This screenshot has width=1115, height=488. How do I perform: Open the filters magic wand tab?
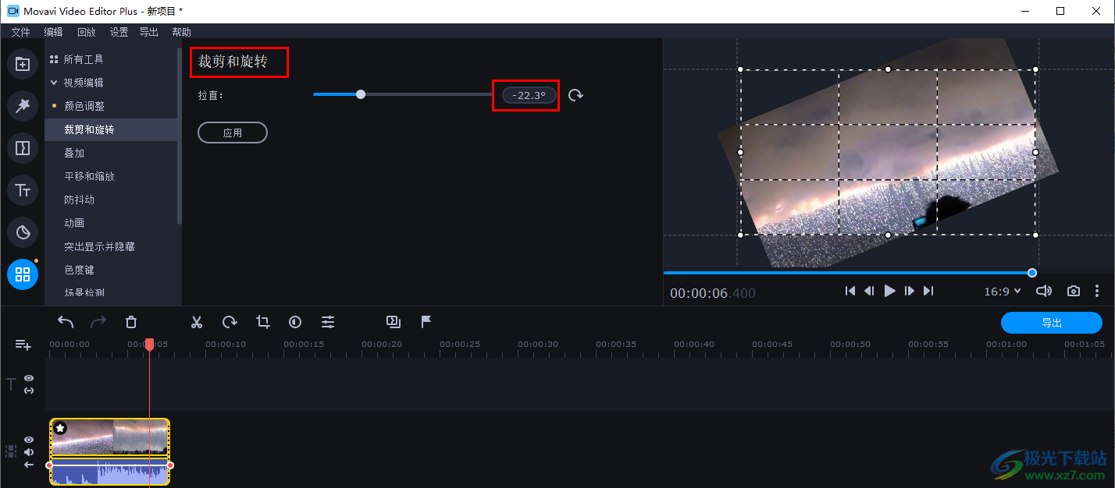(x=23, y=106)
